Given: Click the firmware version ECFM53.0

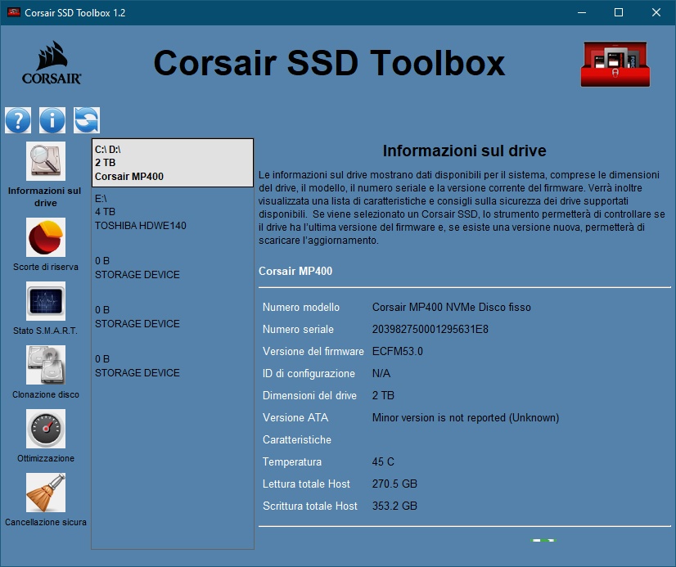Looking at the screenshot, I should [398, 352].
